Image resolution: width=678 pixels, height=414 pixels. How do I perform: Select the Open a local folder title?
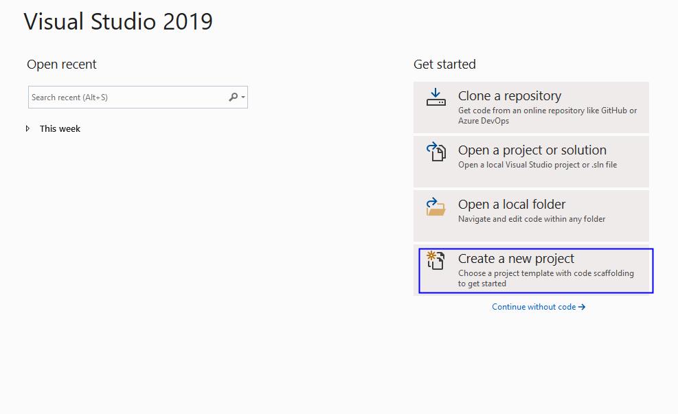click(512, 205)
